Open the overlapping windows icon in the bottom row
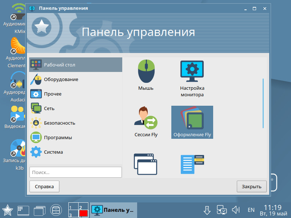Image resolution: width=291 pixels, height=218 pixels. coord(145,164)
